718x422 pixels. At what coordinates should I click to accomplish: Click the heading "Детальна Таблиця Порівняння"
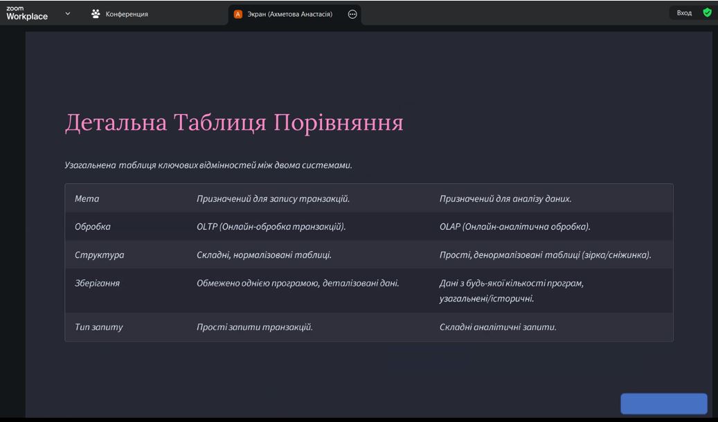234,122
